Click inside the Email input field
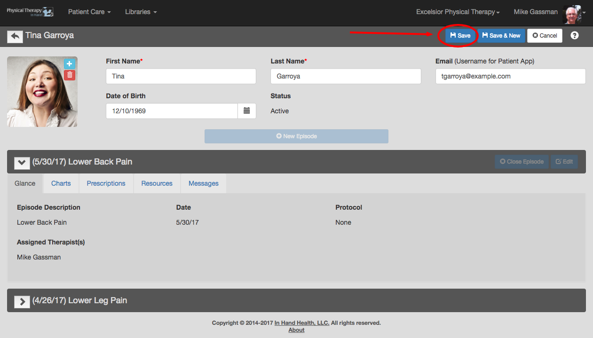The width and height of the screenshot is (593, 338). 510,76
